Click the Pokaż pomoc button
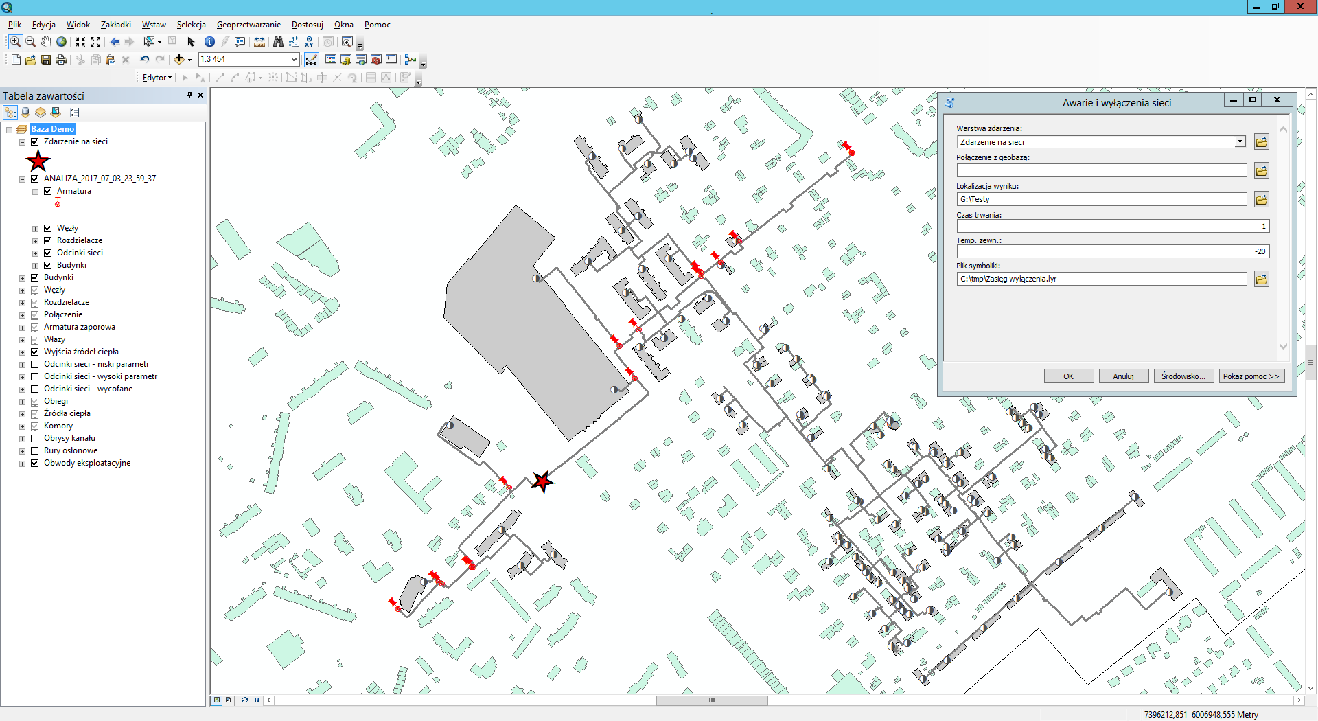Image resolution: width=1318 pixels, height=721 pixels. pyautogui.click(x=1251, y=376)
